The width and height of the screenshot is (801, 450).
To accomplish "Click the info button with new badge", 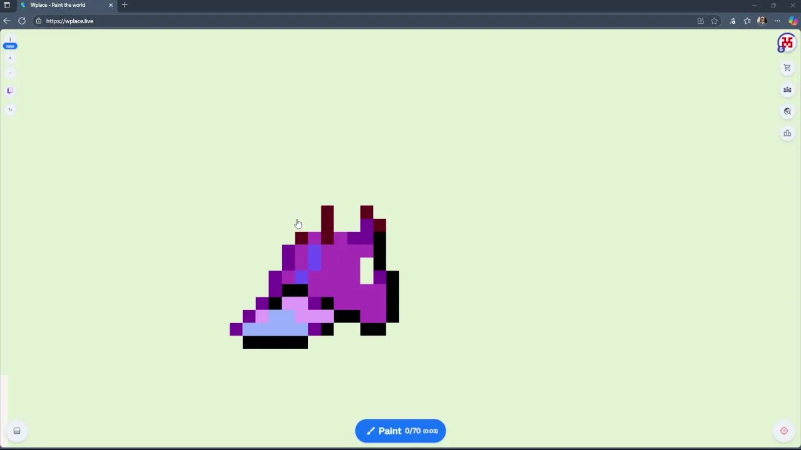I will pyautogui.click(x=10, y=42).
